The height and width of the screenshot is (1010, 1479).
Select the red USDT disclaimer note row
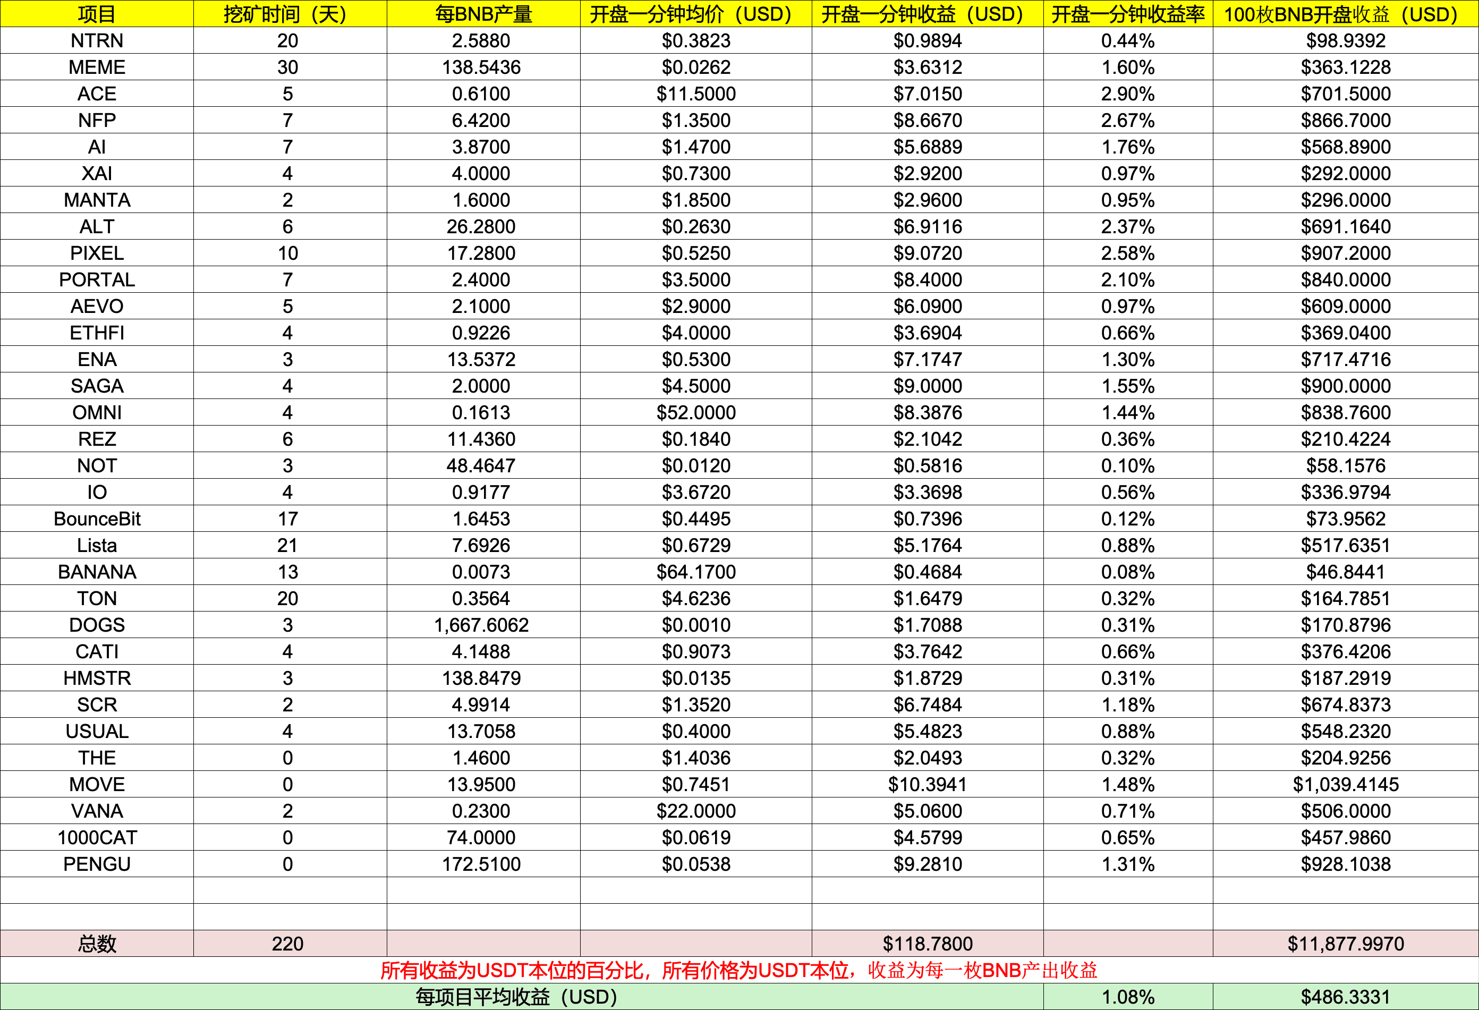(738, 971)
